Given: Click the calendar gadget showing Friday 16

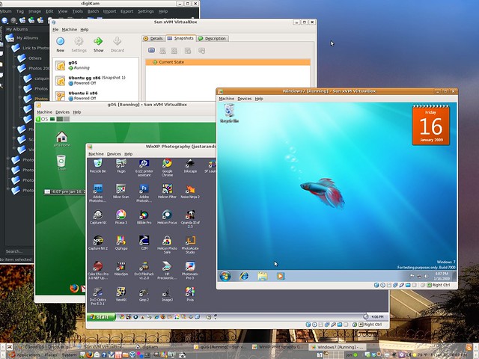Looking at the screenshot, I should [430, 125].
